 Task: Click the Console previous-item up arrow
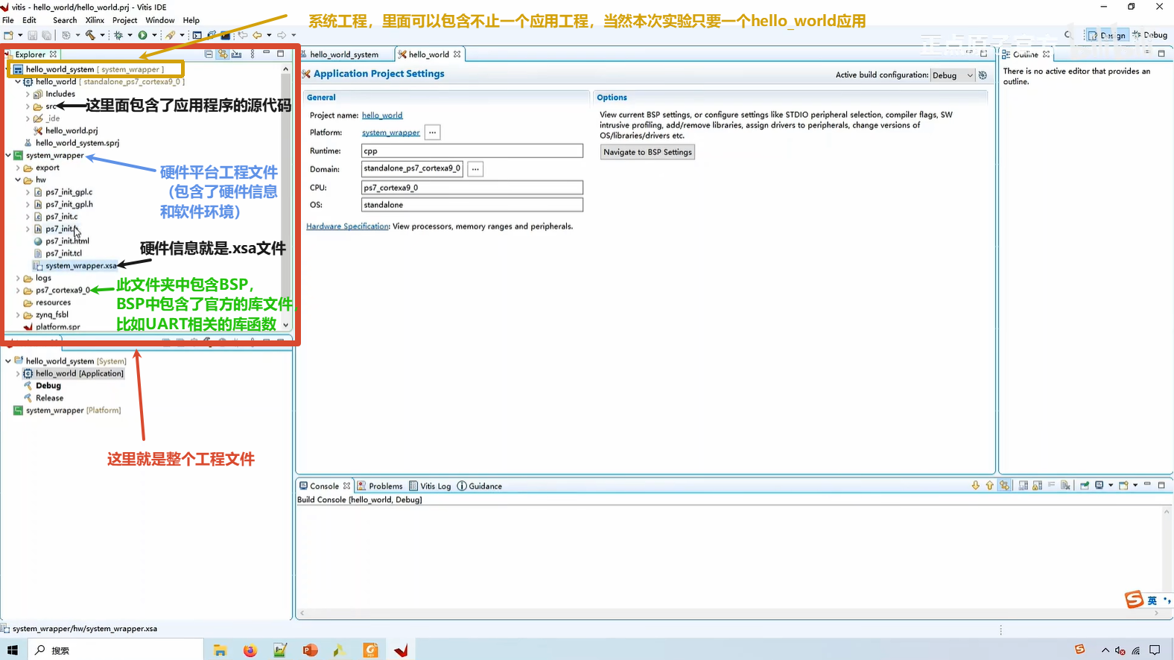tap(989, 486)
